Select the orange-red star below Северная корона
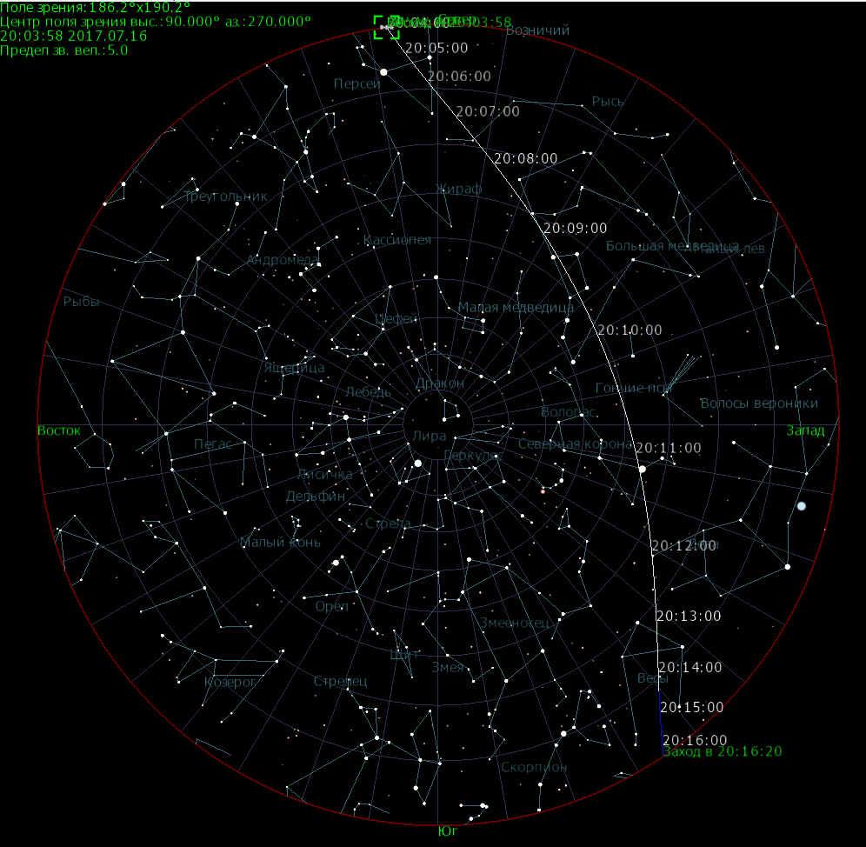 (543, 491)
